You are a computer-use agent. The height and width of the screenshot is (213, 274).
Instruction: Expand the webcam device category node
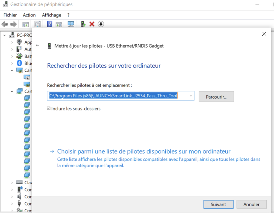(12, 42)
